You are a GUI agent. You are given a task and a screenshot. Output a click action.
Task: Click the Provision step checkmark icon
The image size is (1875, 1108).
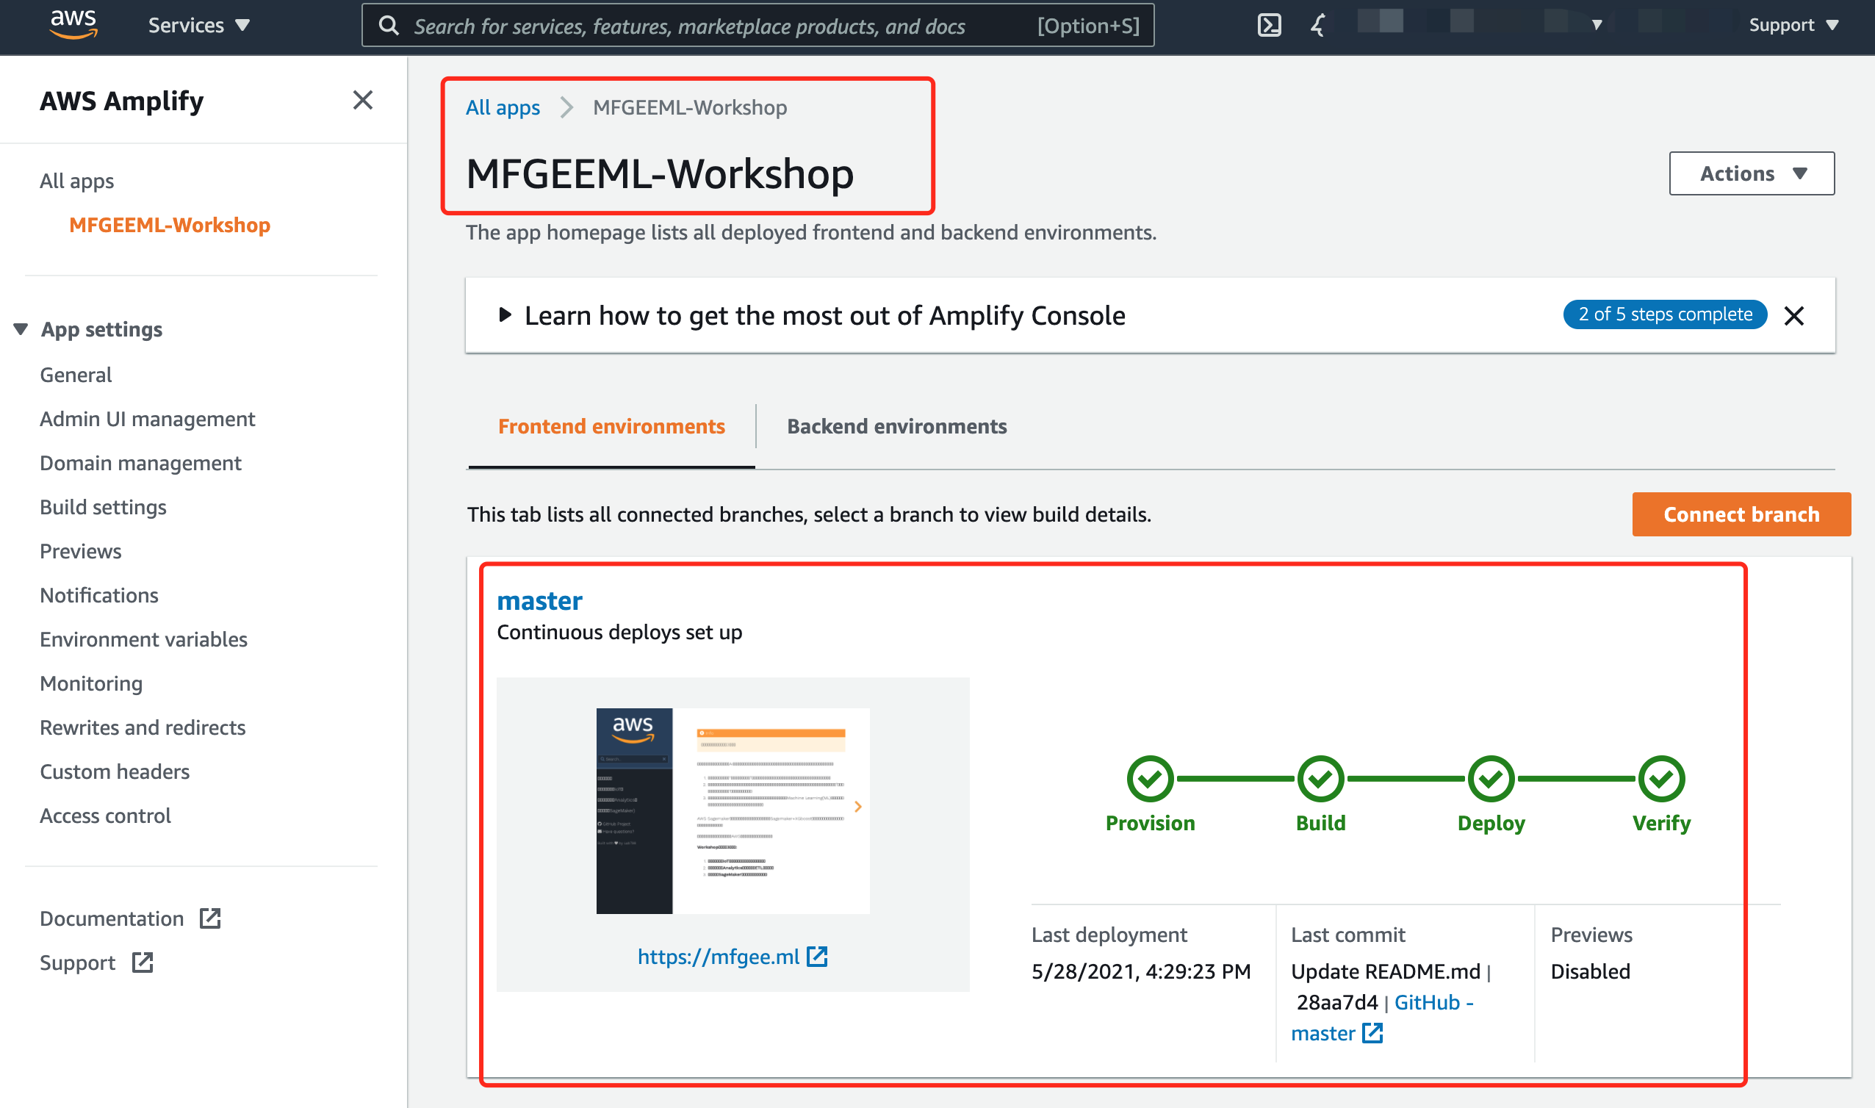1150,779
